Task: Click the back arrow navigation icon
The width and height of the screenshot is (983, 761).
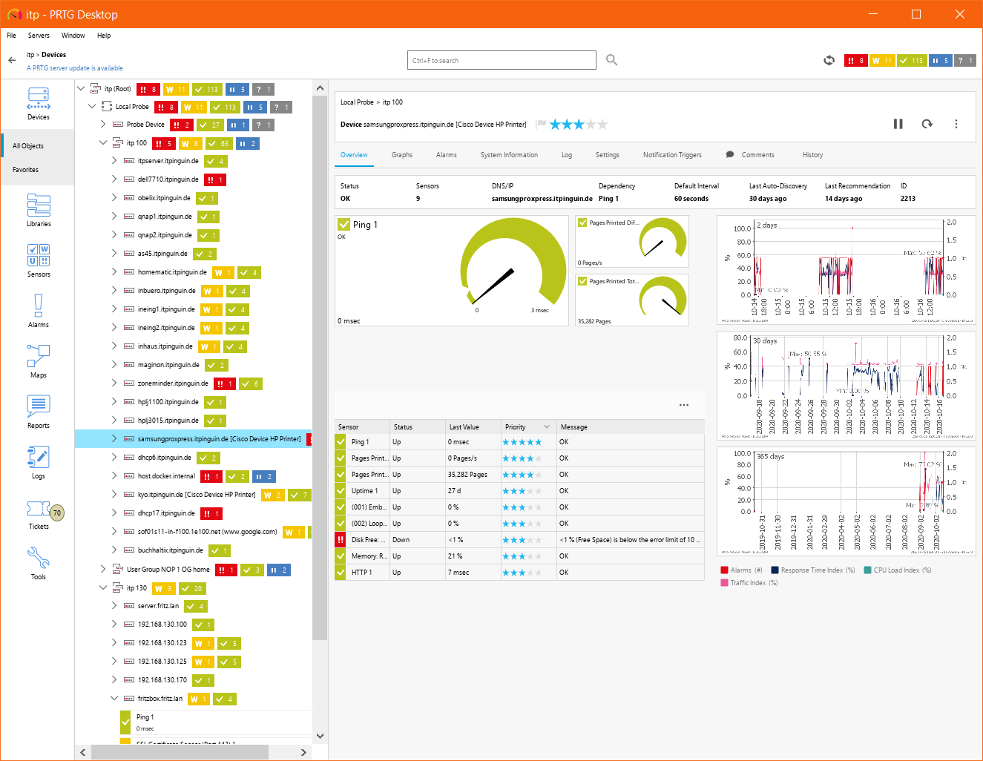Action: pyautogui.click(x=12, y=60)
